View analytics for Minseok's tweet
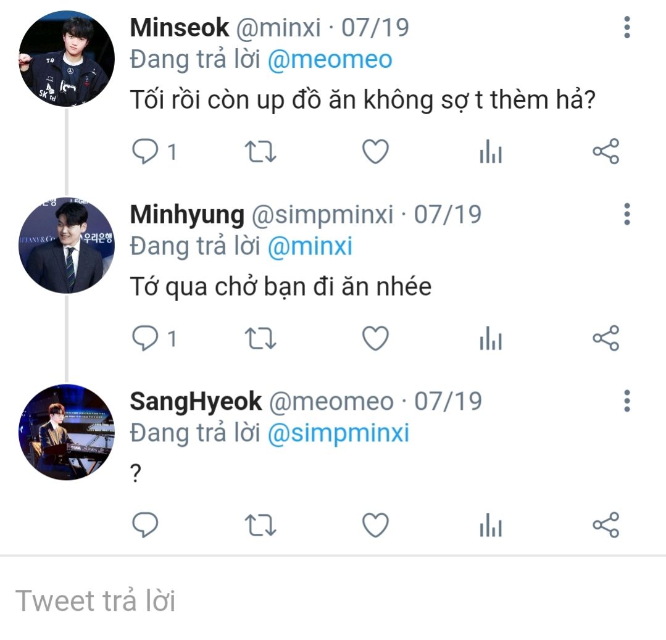The height and width of the screenshot is (640, 666). coord(491,152)
